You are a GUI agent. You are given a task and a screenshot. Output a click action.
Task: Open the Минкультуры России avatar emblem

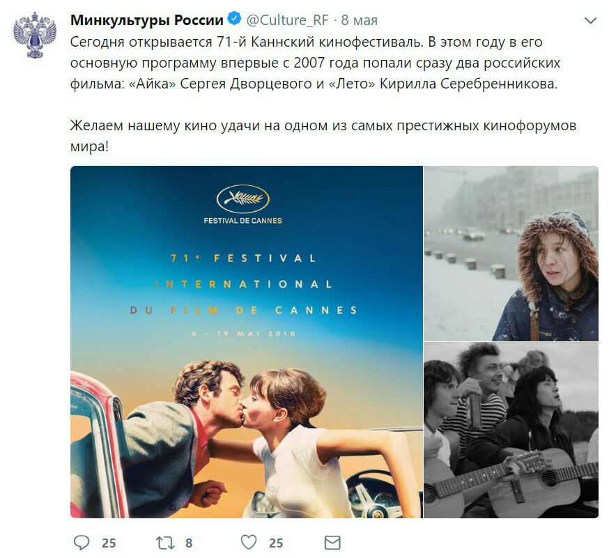tap(35, 36)
